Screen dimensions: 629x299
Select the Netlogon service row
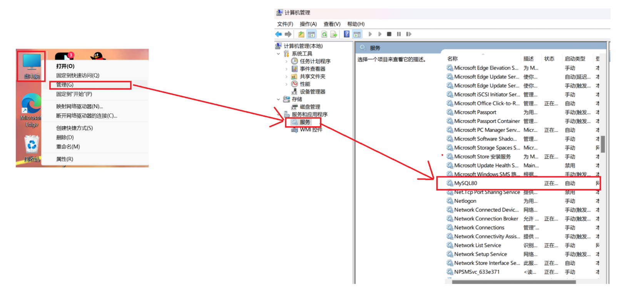pos(523,201)
